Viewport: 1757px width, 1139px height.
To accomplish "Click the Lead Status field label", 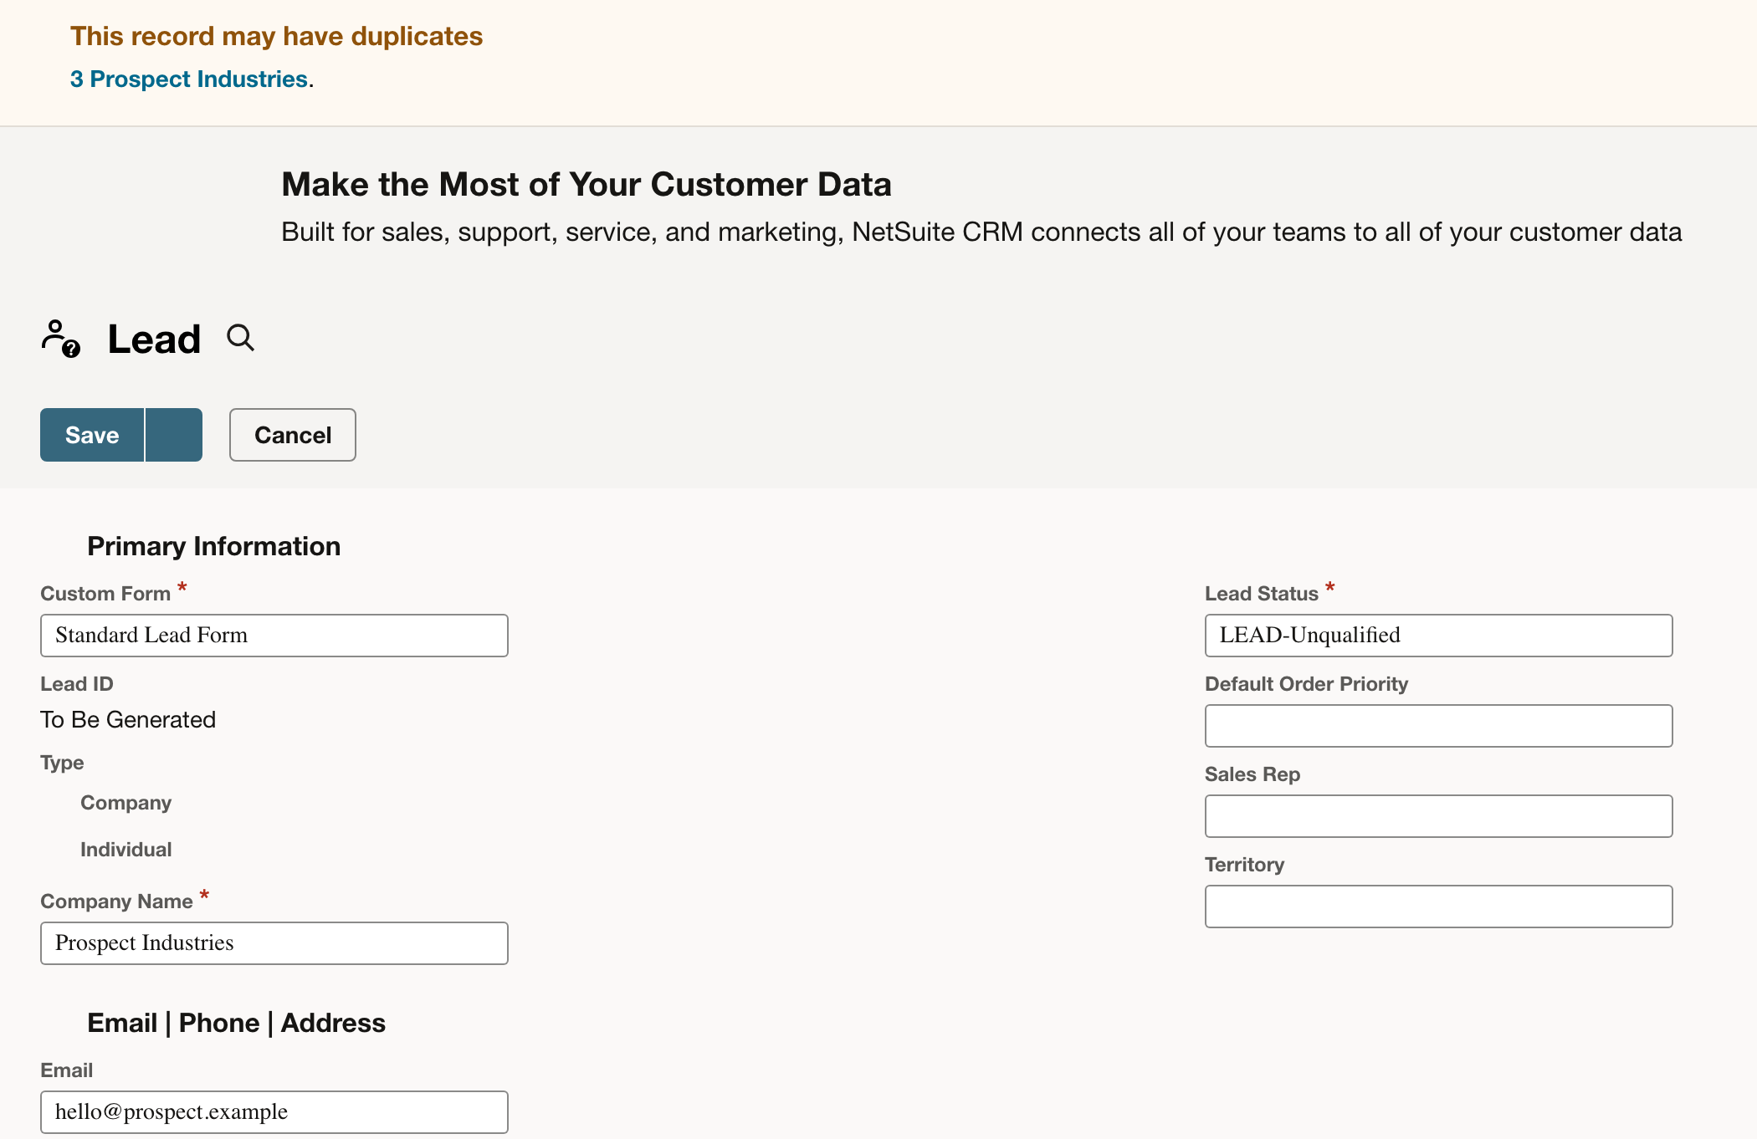I will pos(1261,594).
